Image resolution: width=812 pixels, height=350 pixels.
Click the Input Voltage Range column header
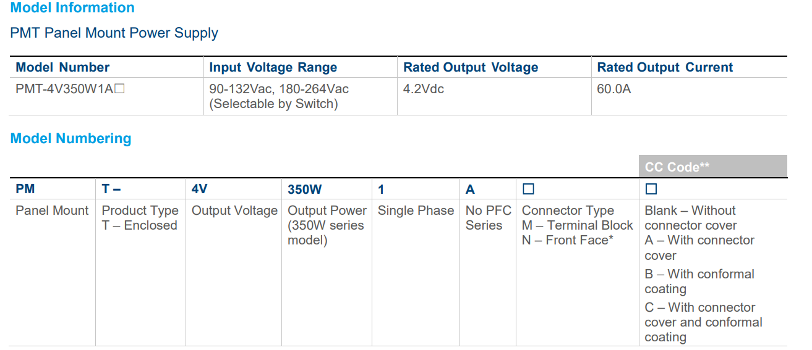273,67
